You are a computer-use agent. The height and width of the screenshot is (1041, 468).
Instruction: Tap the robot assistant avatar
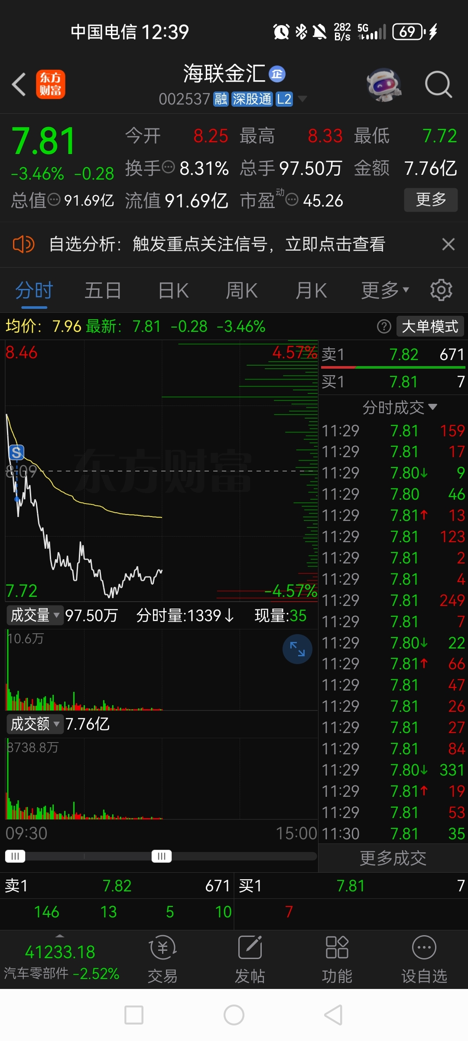coord(383,84)
